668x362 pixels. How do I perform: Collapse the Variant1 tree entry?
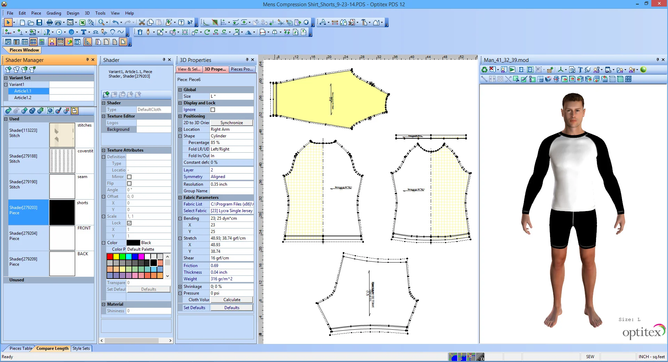tap(6, 85)
